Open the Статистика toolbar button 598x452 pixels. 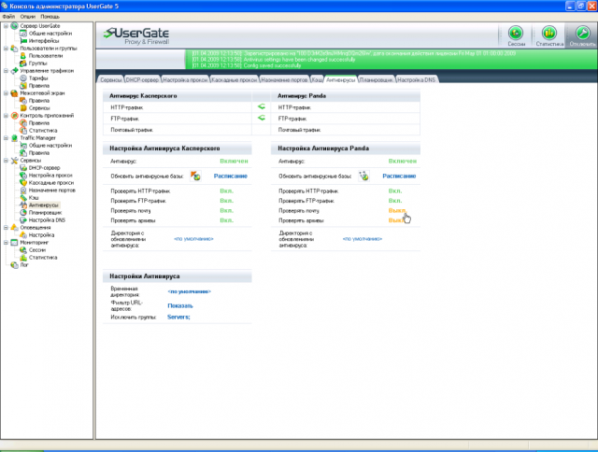click(x=549, y=35)
